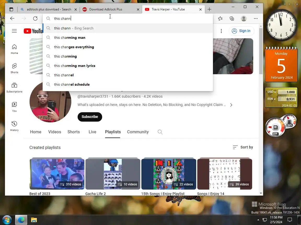Click the scrollbar down arrow
The height and width of the screenshot is (225, 301).
click(261, 193)
